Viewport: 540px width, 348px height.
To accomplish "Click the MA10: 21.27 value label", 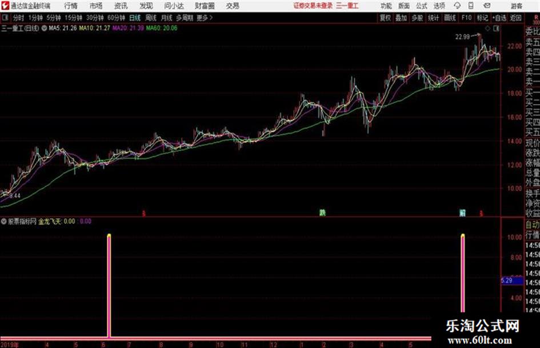I will click(x=94, y=28).
